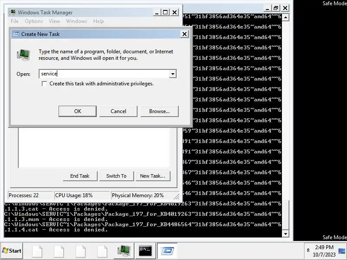Click the third blank document taskbar icon
This screenshot has width=347, height=260.
[80, 251]
